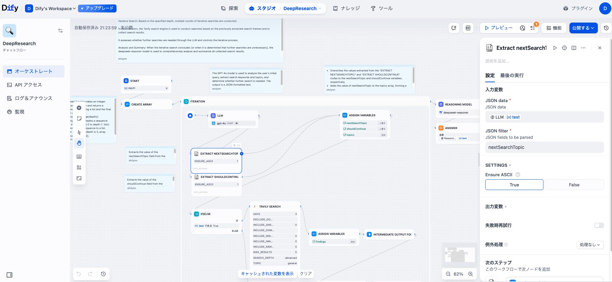612x282 pixels.
Task: Run this step from the node panel header
Action: click(x=555, y=48)
